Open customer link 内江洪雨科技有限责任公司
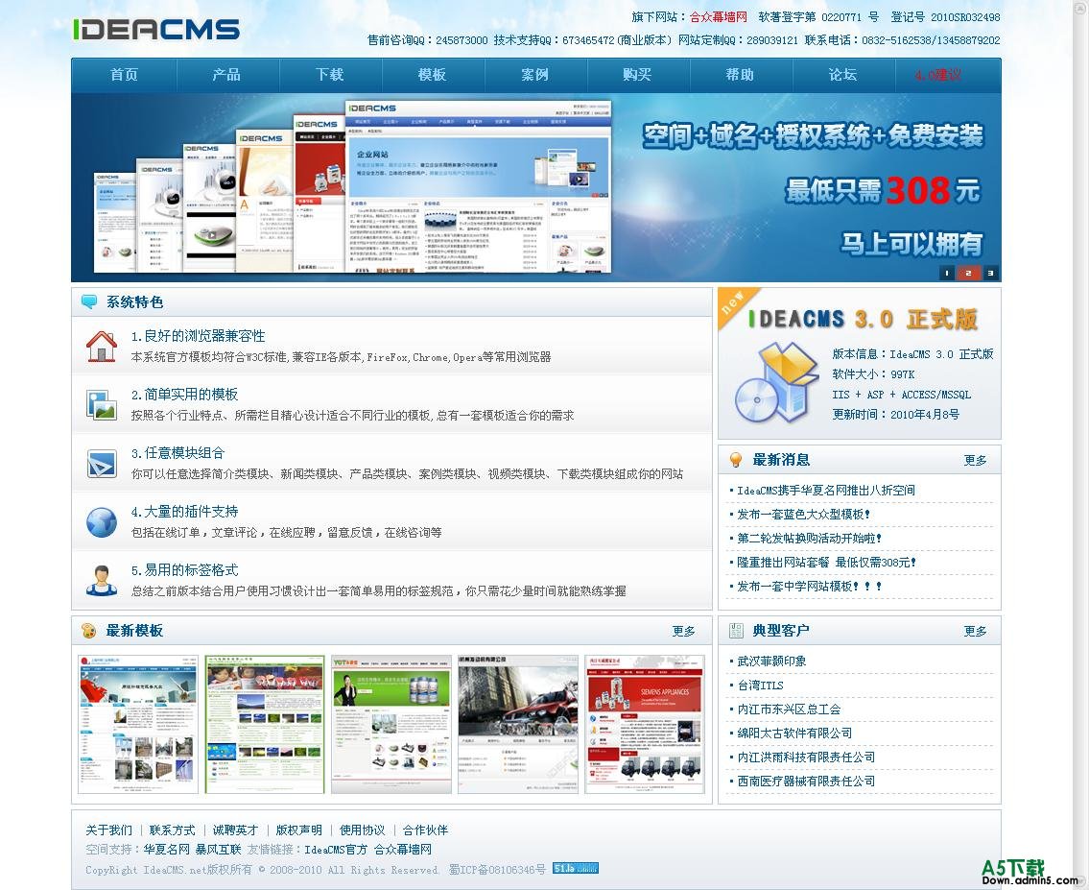This screenshot has width=1089, height=890. pos(806,757)
